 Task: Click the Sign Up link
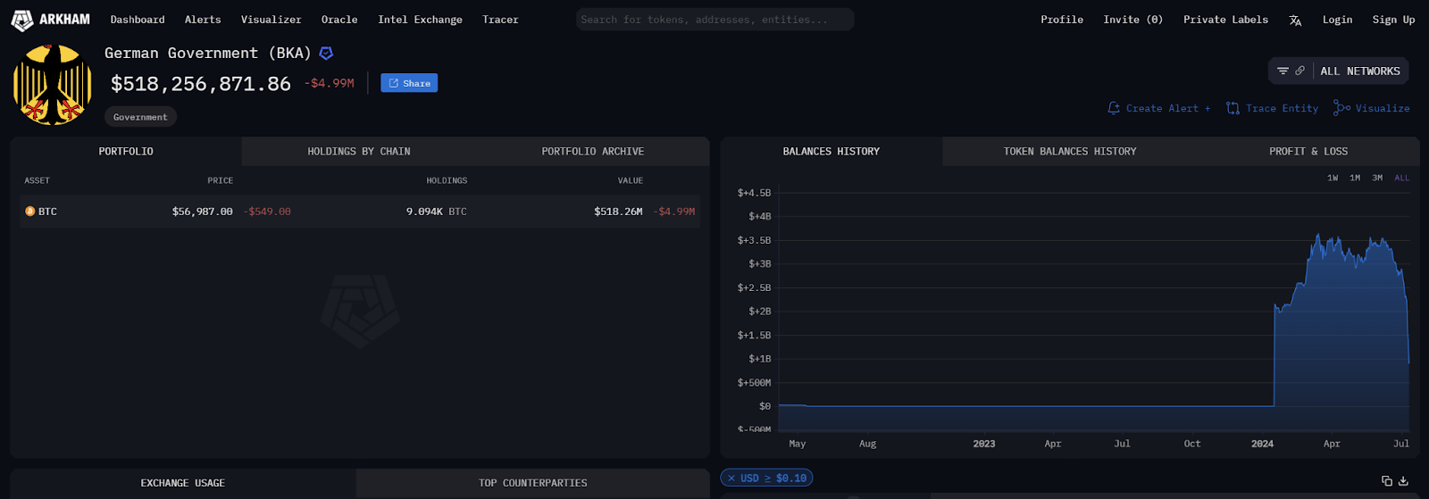[1393, 20]
